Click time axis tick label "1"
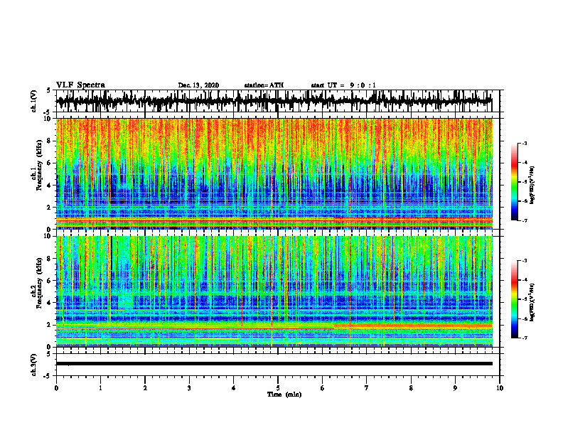This screenshot has width=563, height=435. (x=100, y=388)
